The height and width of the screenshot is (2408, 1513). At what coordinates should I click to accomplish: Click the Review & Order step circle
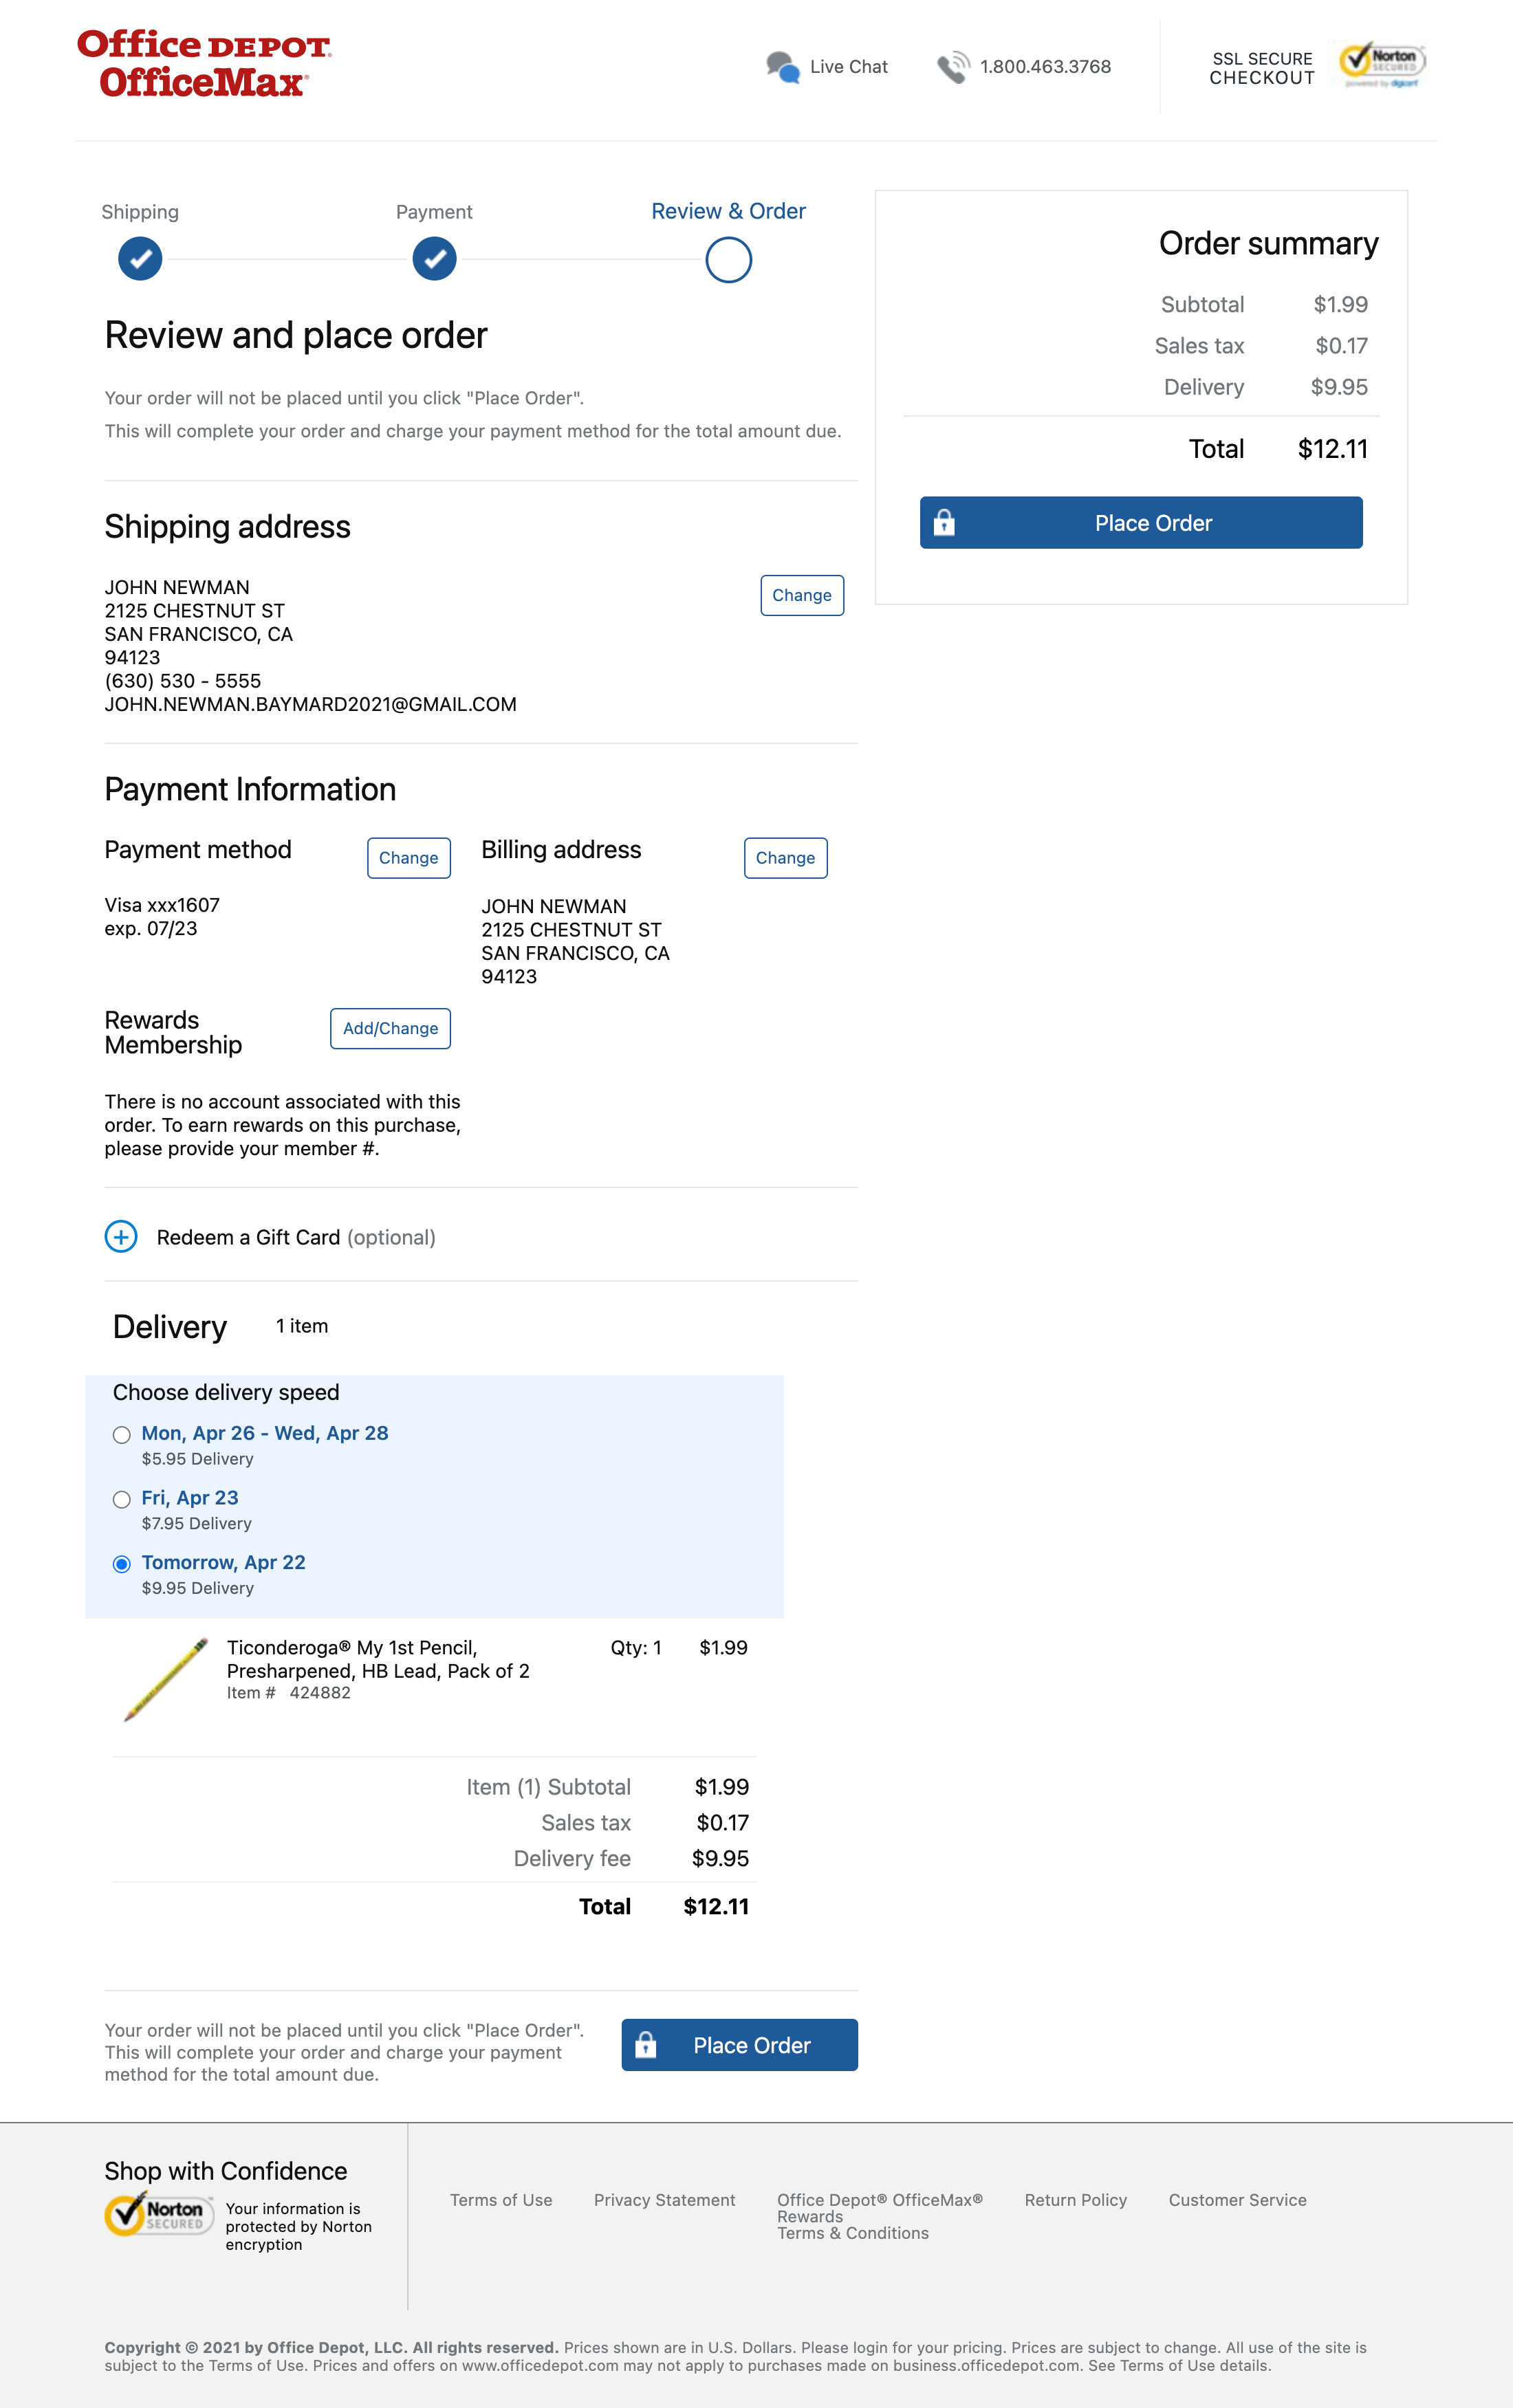[728, 258]
